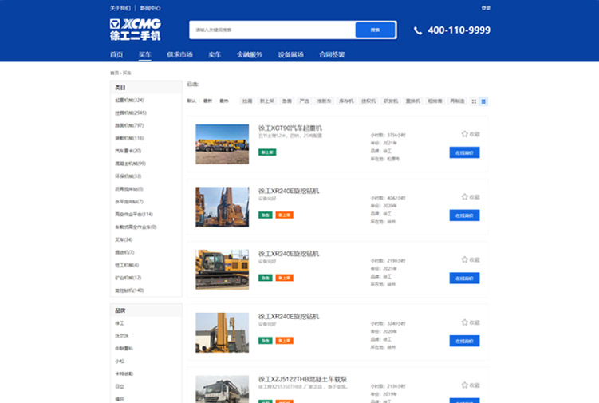Viewport: 599px width, 403px height.
Task: Click the blue 搜索 search button
Action: pyautogui.click(x=375, y=30)
